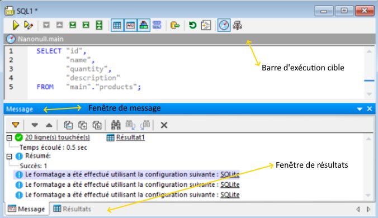Click orange Filter funnel icon in Message
This screenshot has height=218, width=378.
[x=16, y=125]
